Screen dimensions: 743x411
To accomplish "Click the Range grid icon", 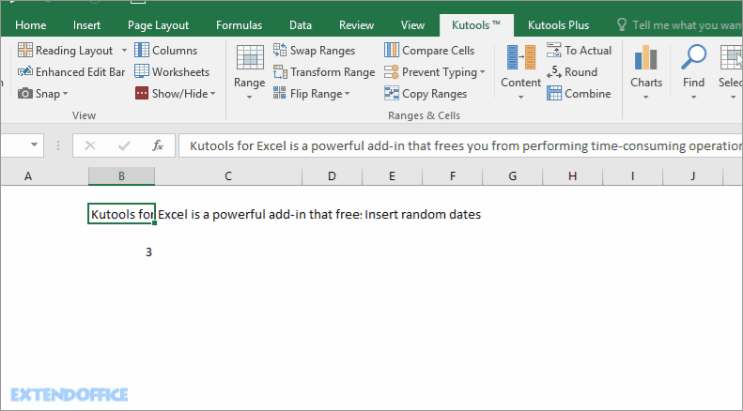I will click(x=250, y=58).
